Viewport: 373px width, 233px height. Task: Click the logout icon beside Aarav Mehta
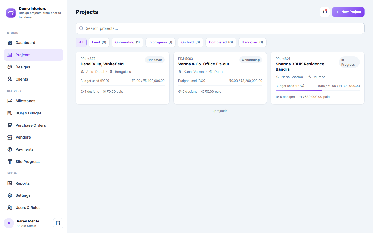[x=58, y=223]
